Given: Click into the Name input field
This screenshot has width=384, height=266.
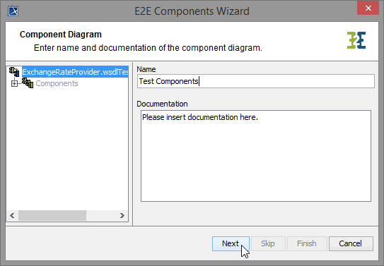Looking at the screenshot, I should 256,81.
